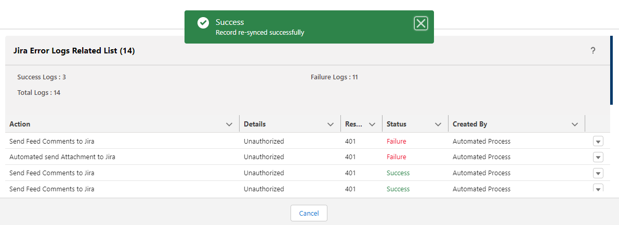The height and width of the screenshot is (225, 619).
Task: Open row menu for Automated send Attachment log
Action: tap(598, 157)
